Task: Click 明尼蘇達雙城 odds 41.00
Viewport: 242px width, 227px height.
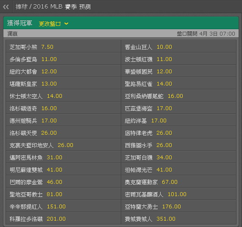Action: coord(63,169)
